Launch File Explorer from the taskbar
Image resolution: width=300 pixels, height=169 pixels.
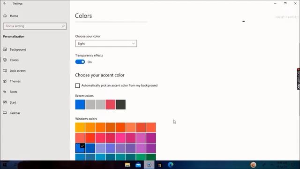pos(127,165)
